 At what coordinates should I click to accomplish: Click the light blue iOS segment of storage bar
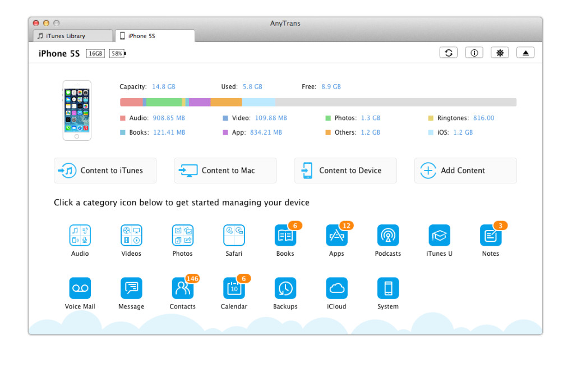pos(259,102)
